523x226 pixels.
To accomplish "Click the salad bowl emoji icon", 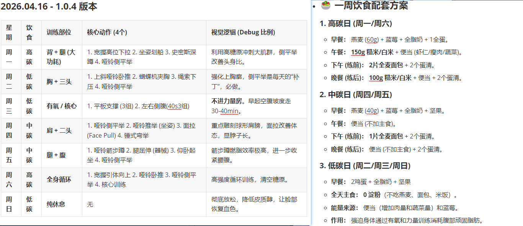I will (325, 6).
